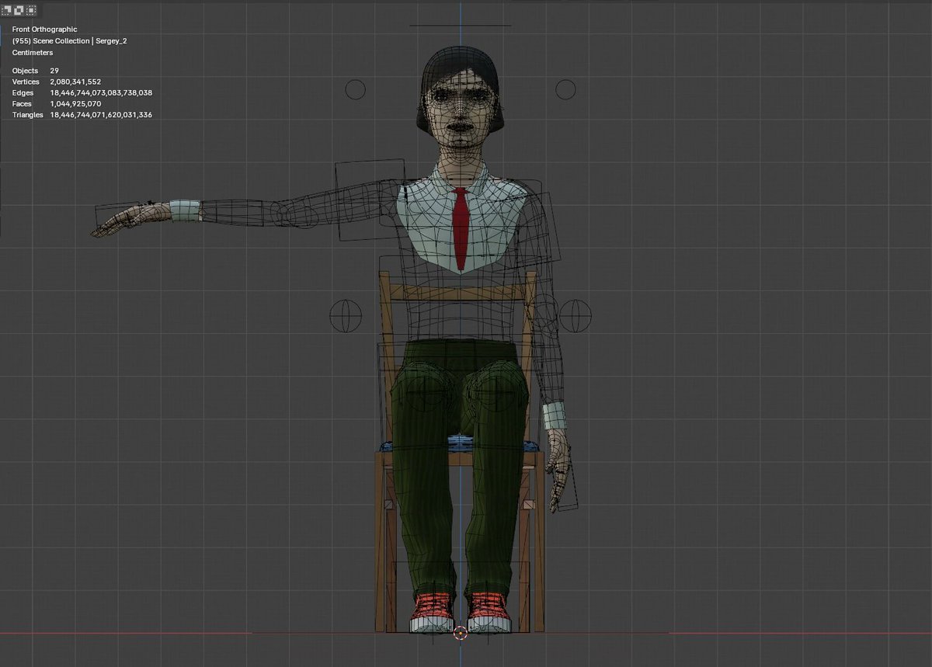Select the character's lowered hand beside the chair
This screenshot has height=667, width=932.
click(x=558, y=471)
